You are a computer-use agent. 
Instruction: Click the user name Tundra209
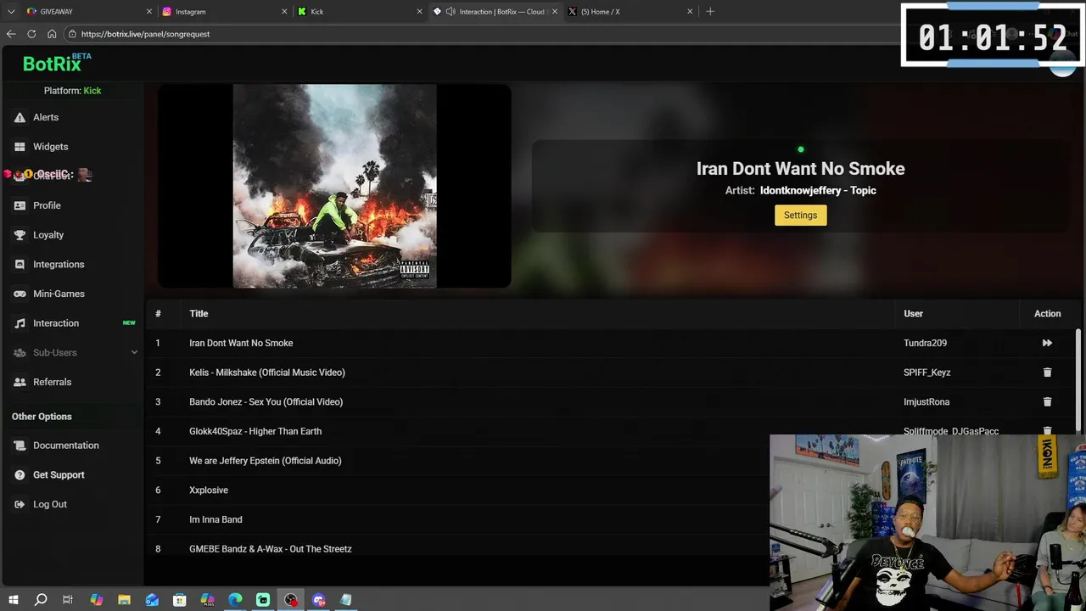pyautogui.click(x=925, y=343)
